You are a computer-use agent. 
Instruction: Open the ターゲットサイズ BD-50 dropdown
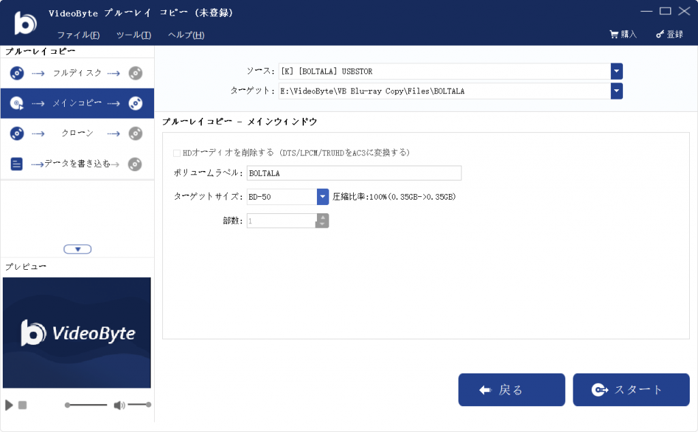point(323,197)
